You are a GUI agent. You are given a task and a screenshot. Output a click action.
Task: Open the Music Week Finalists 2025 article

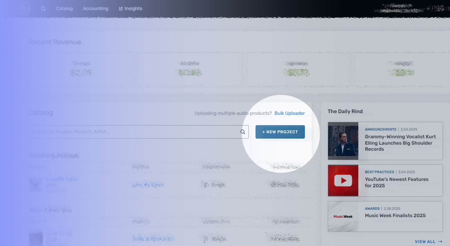click(x=395, y=216)
